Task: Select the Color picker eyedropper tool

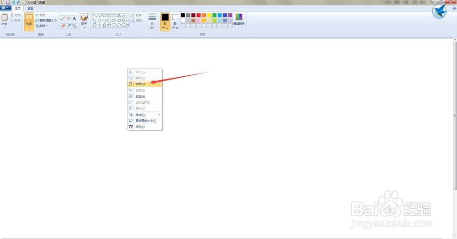Action: tap(69, 26)
